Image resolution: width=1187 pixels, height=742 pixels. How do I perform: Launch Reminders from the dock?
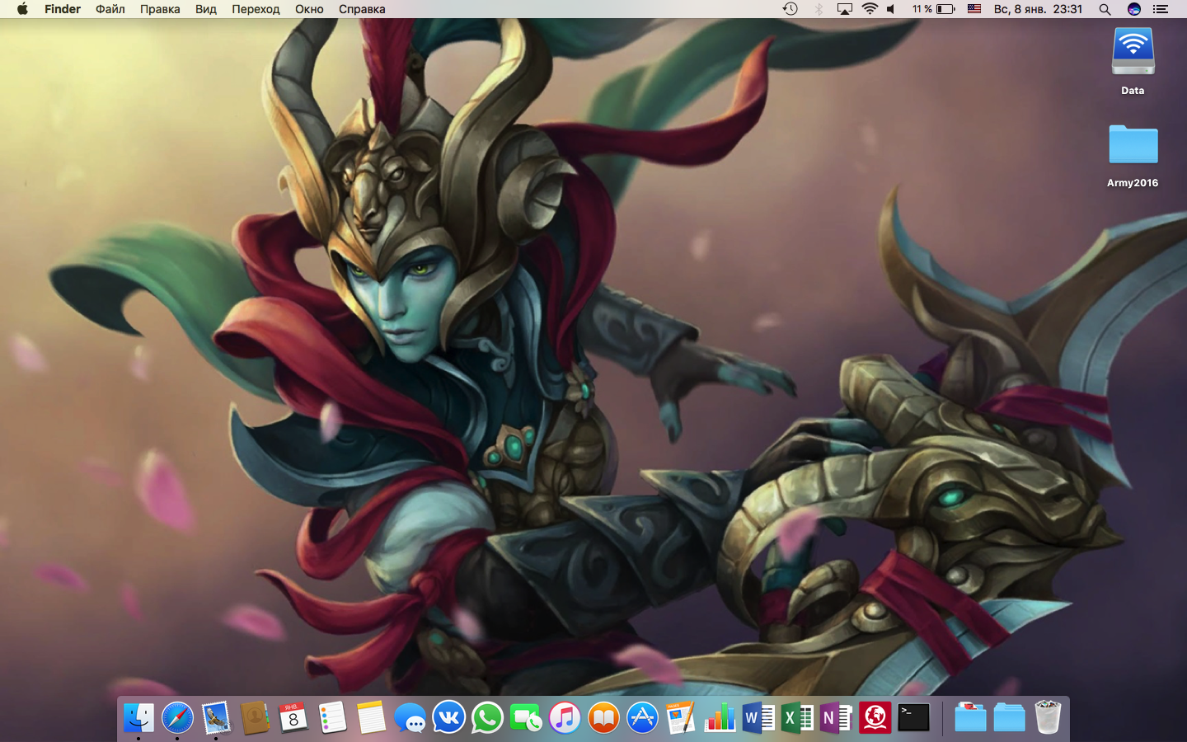click(332, 718)
